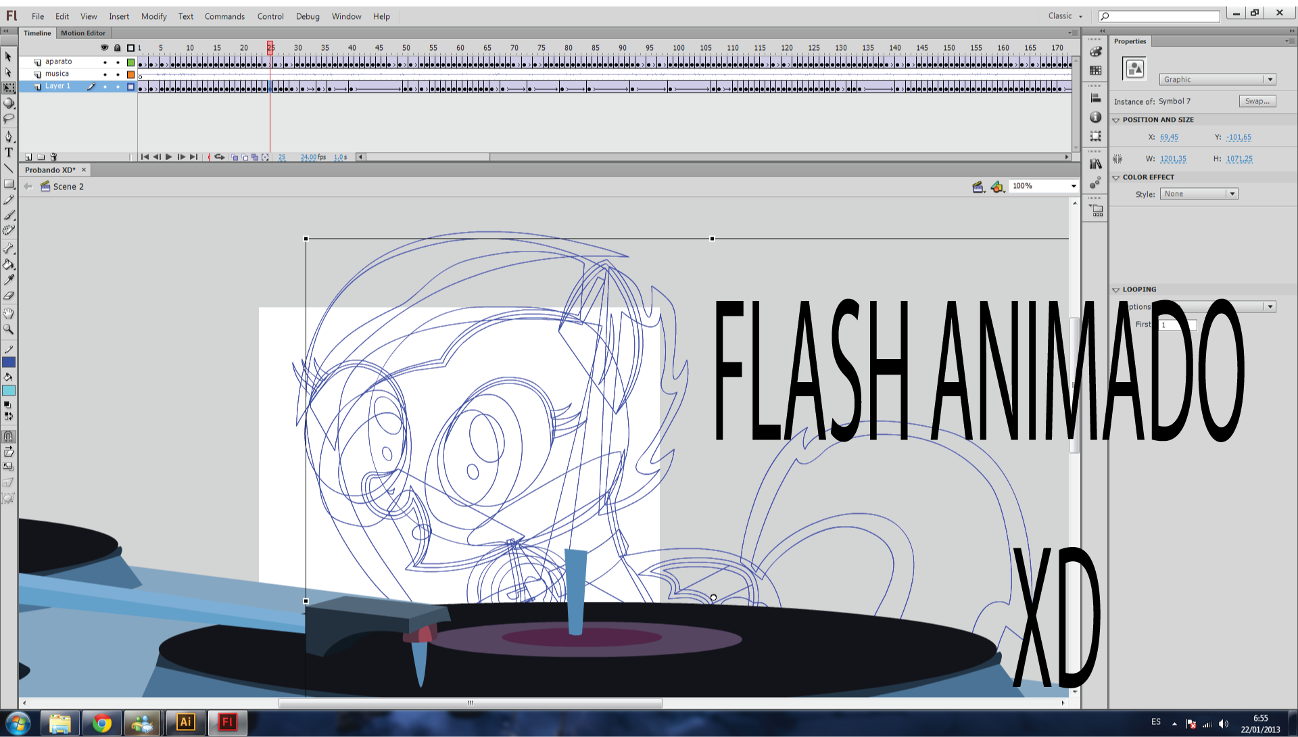Open the Transform panel icon

[1096, 136]
